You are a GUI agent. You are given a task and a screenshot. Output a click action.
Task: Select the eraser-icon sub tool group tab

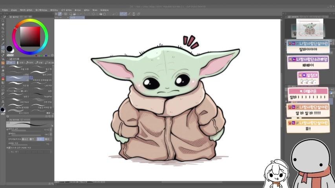(49, 63)
